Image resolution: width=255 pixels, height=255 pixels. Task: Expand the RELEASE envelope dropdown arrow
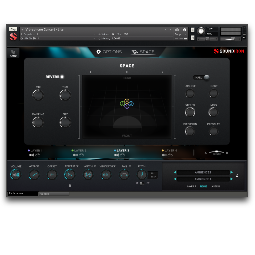(78, 166)
